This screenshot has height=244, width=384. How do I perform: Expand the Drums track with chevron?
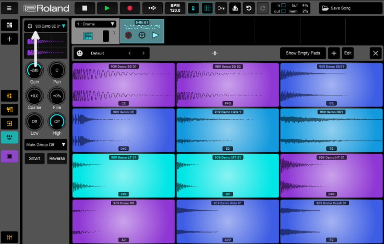(114, 33)
